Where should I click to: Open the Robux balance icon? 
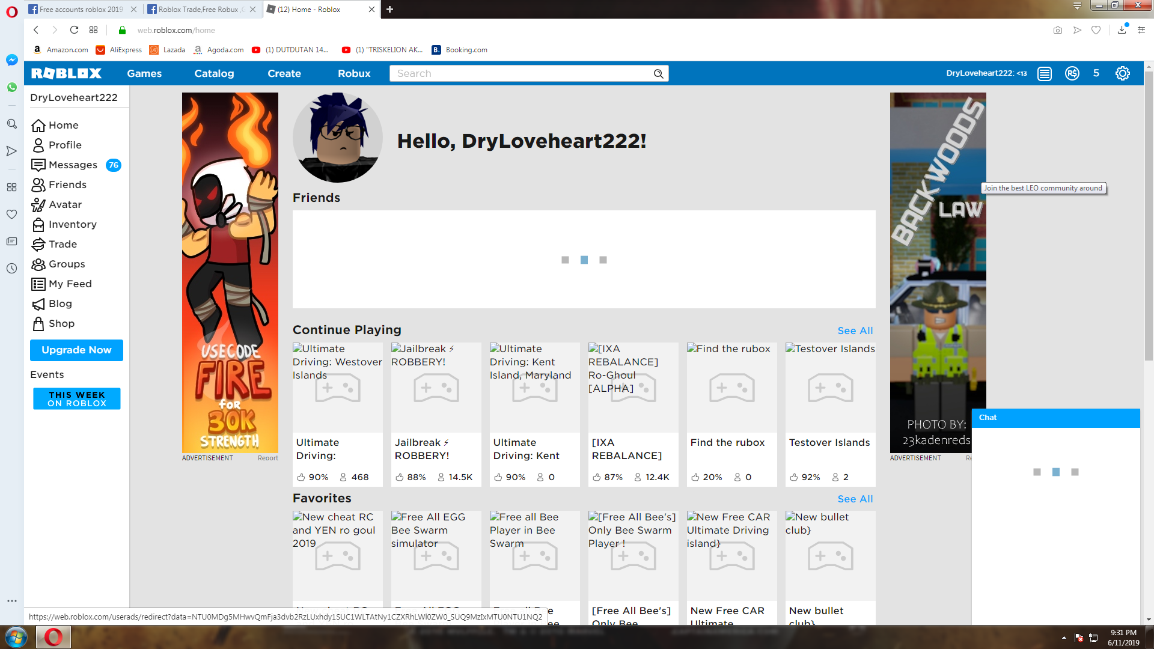tap(1072, 73)
